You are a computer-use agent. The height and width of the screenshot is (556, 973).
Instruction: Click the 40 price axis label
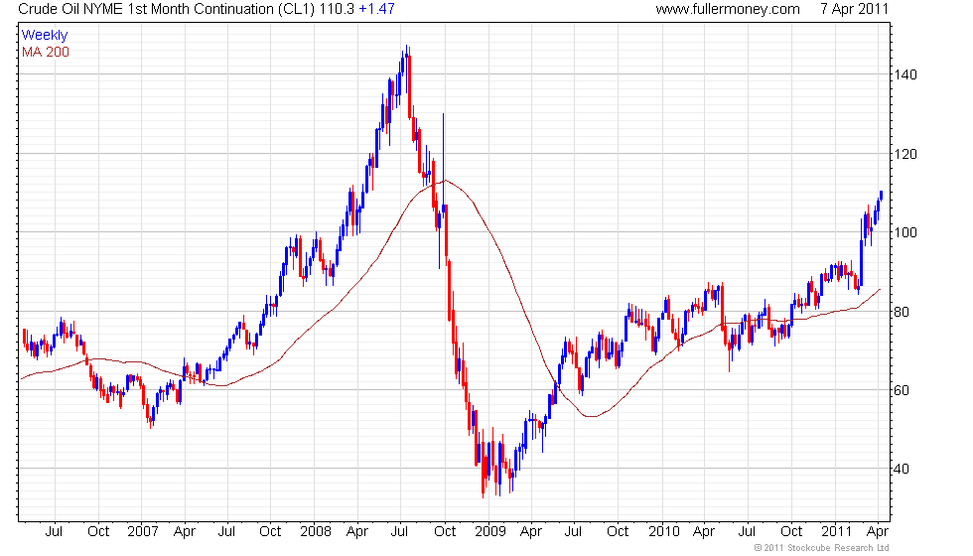pyautogui.click(x=902, y=469)
